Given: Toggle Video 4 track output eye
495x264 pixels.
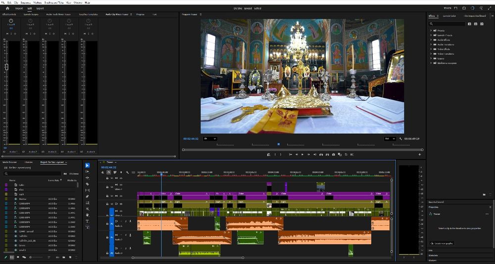Looking at the screenshot, I should tap(121, 185).
